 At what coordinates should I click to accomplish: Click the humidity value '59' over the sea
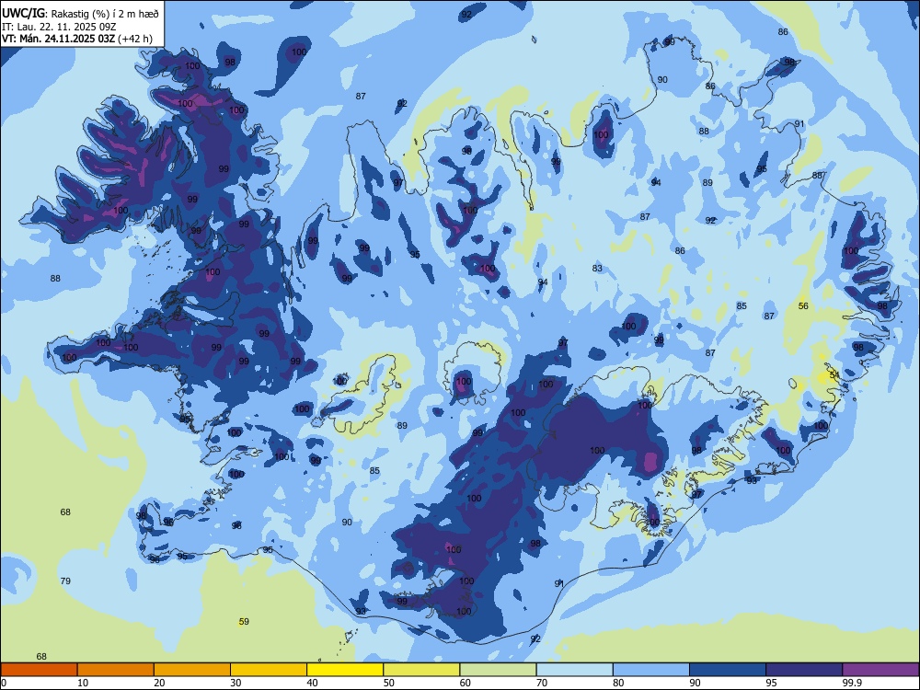coord(244,621)
